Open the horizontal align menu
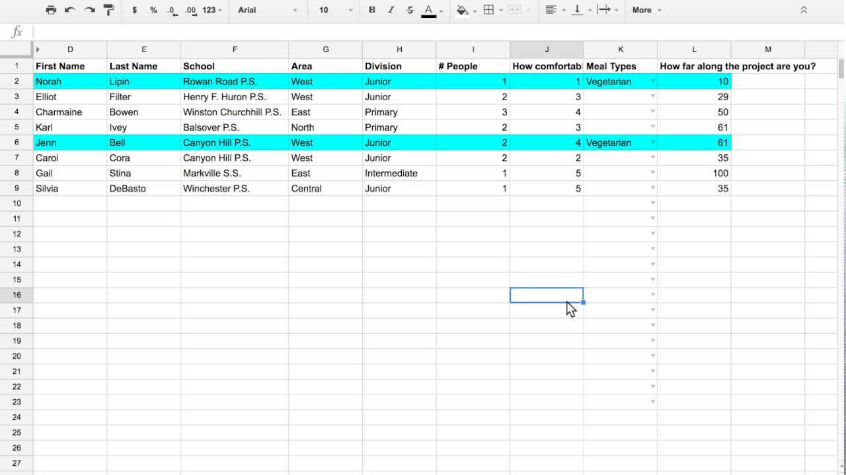Viewport: 846px width, 475px height. [554, 10]
